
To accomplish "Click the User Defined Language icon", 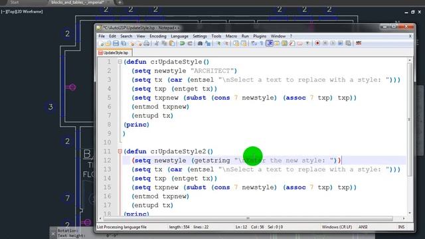I will (277, 43).
